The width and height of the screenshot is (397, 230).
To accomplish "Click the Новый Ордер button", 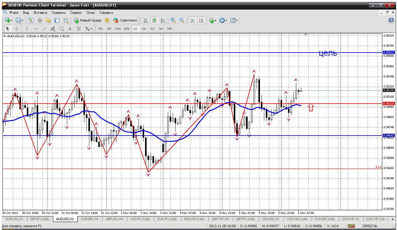I will coord(88,20).
